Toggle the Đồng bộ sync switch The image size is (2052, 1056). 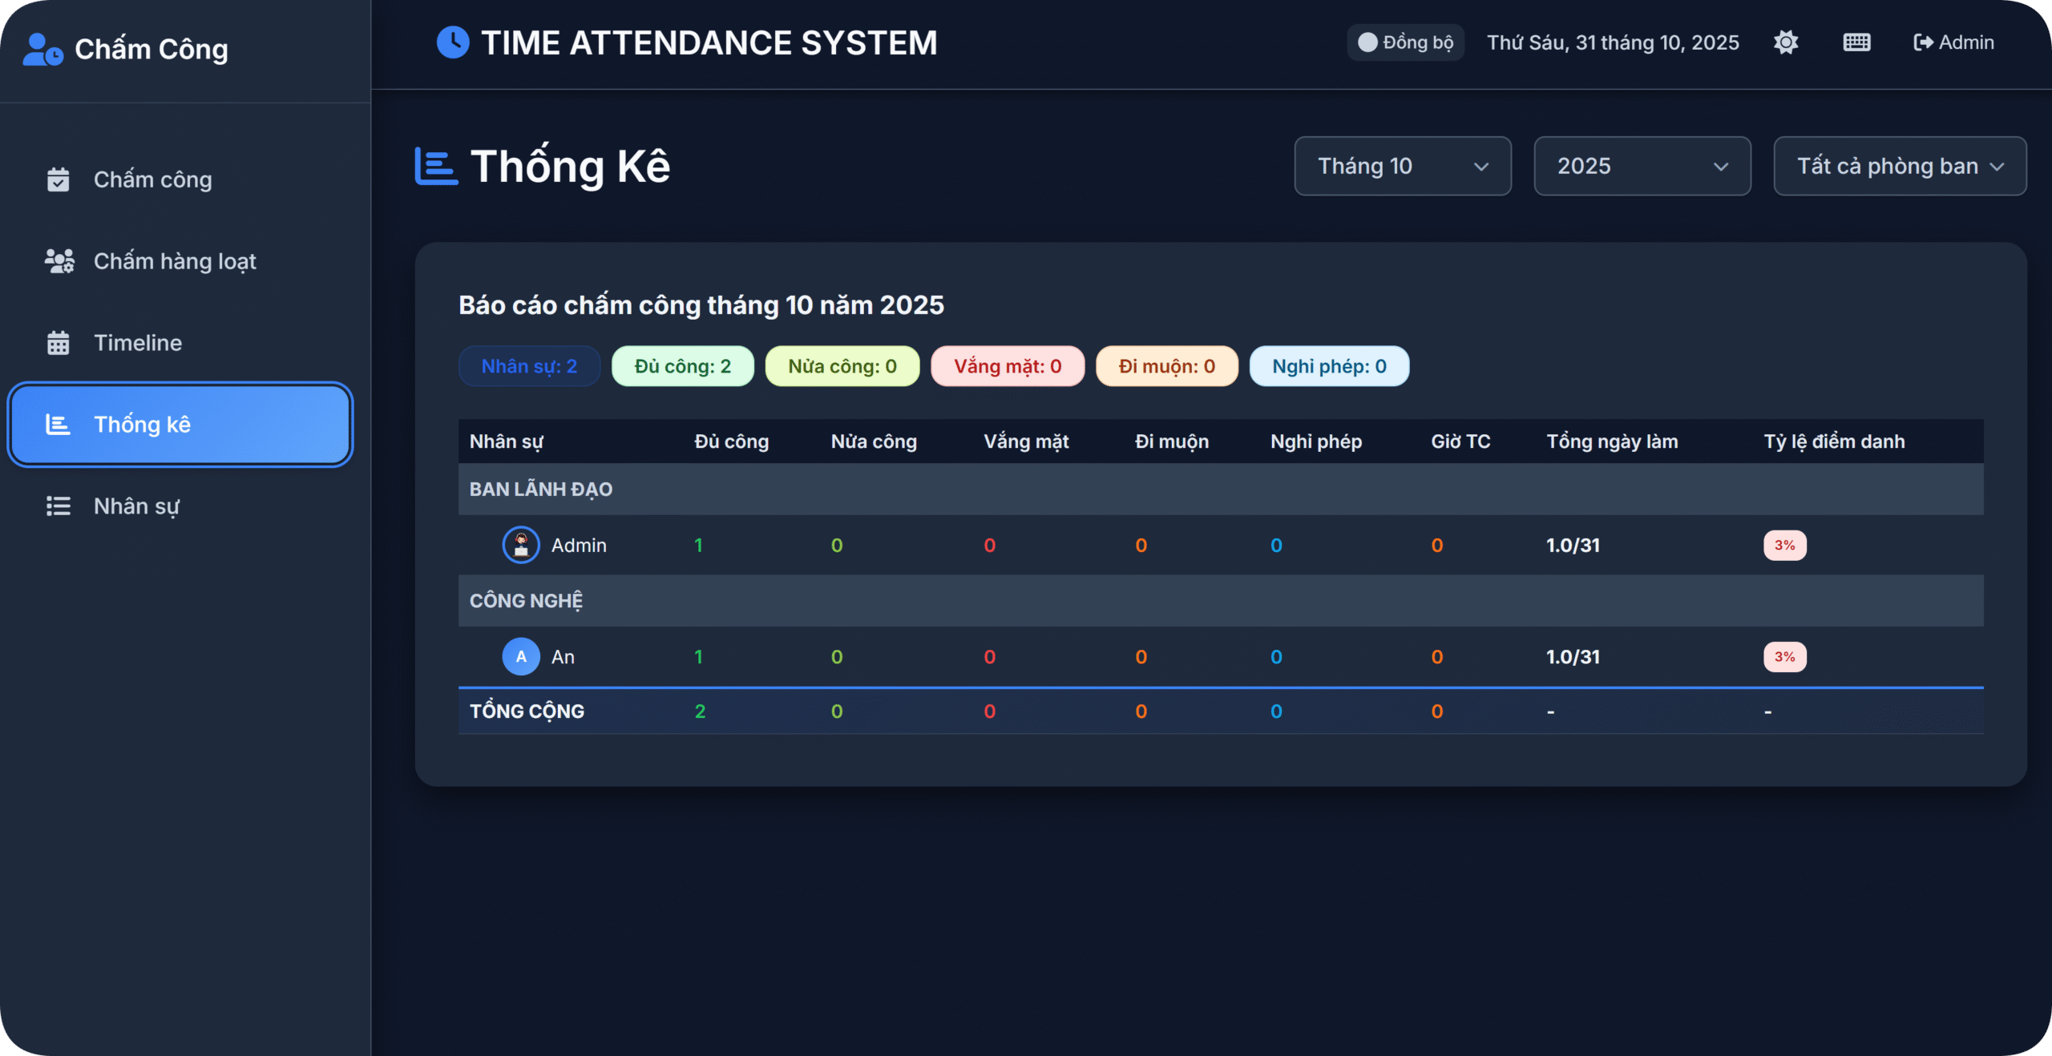[x=1367, y=42]
